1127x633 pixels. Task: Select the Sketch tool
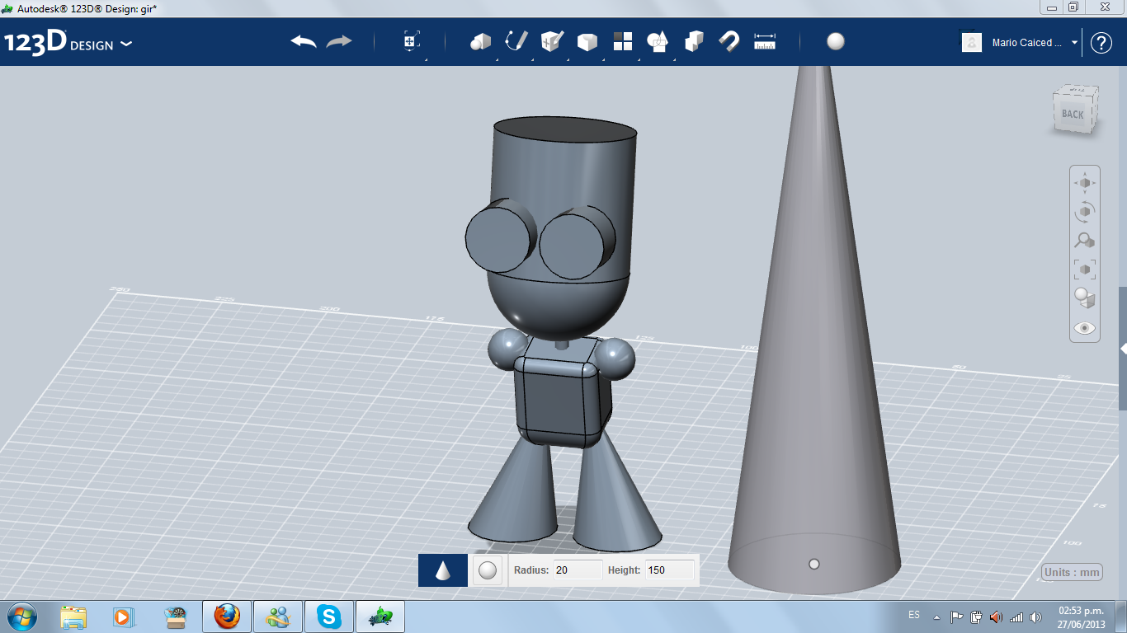516,41
